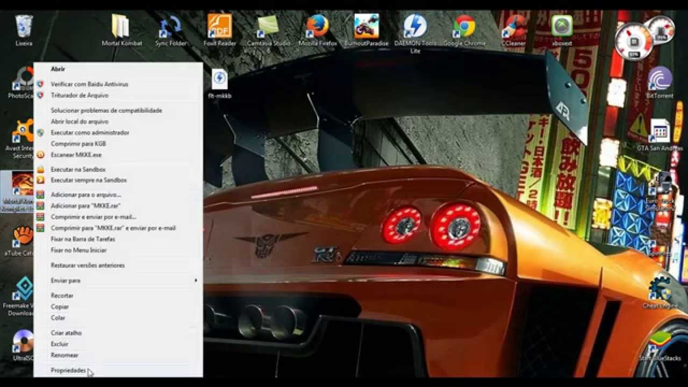Viewport: 688px width, 387px height.
Task: Open the Lixeira recycle bin icon
Action: 24,30
